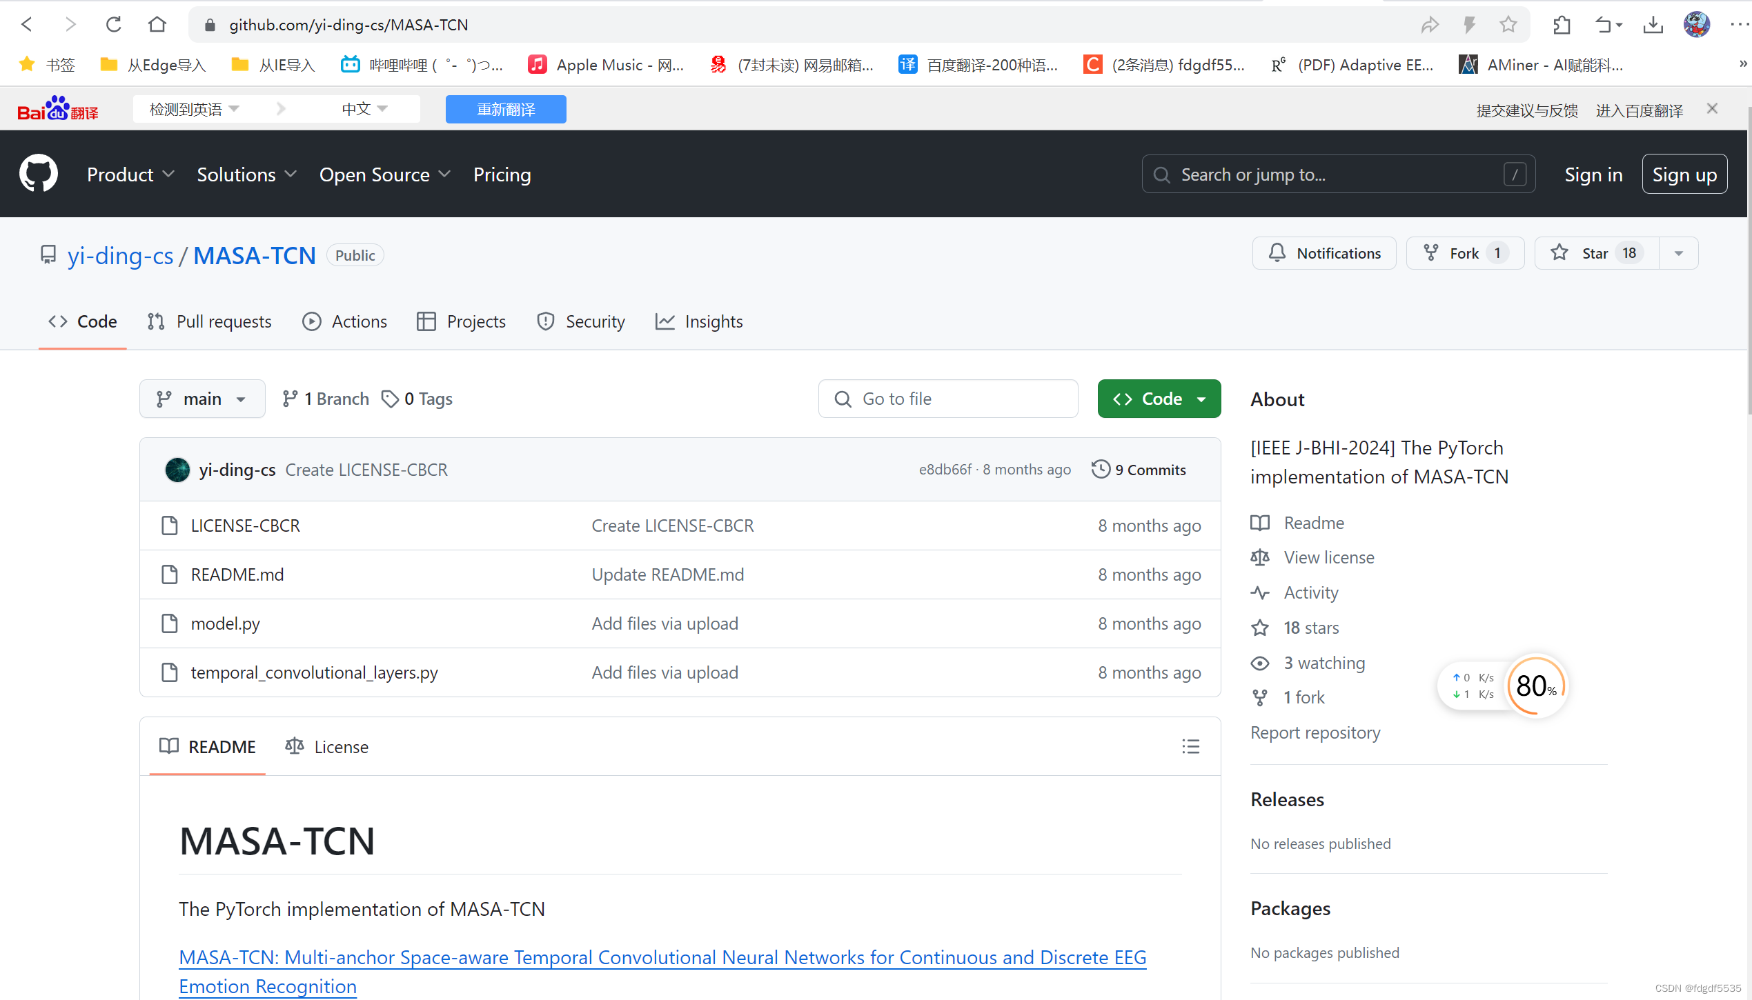Open browser downloads icon
This screenshot has width=1752, height=1000.
(x=1653, y=25)
